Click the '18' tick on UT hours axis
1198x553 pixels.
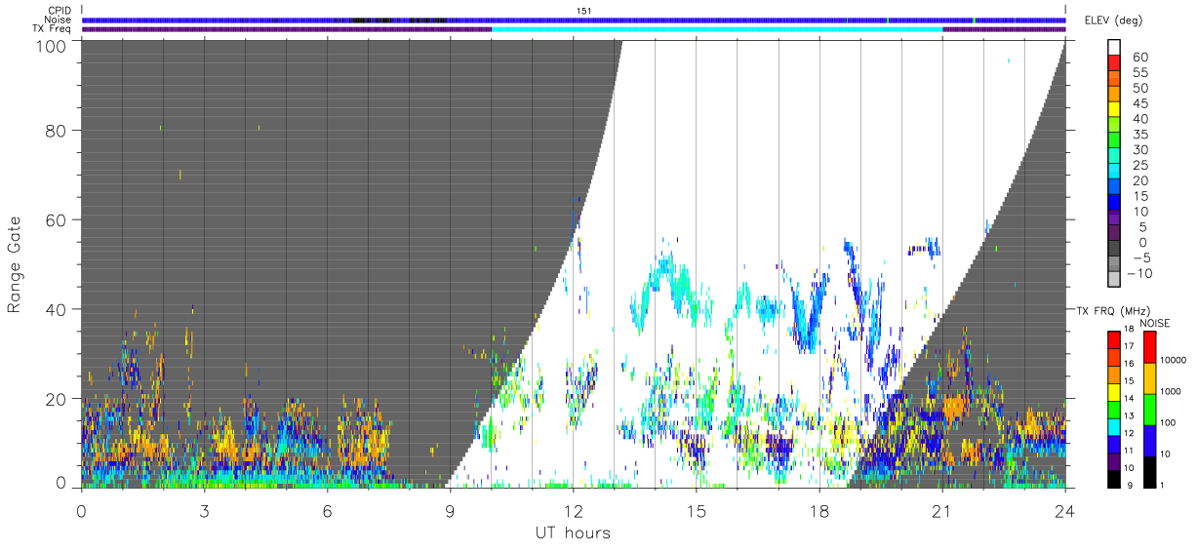(819, 511)
